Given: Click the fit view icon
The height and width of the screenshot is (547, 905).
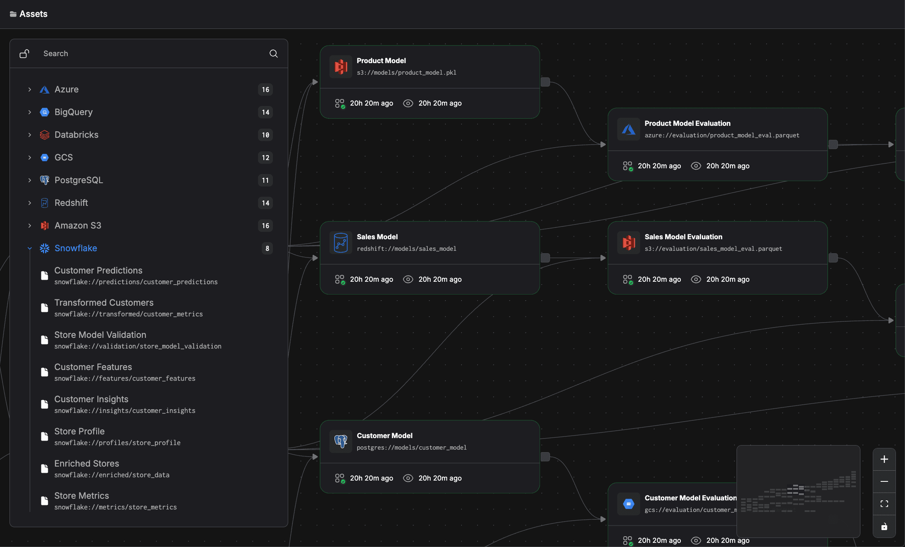Looking at the screenshot, I should tap(884, 504).
